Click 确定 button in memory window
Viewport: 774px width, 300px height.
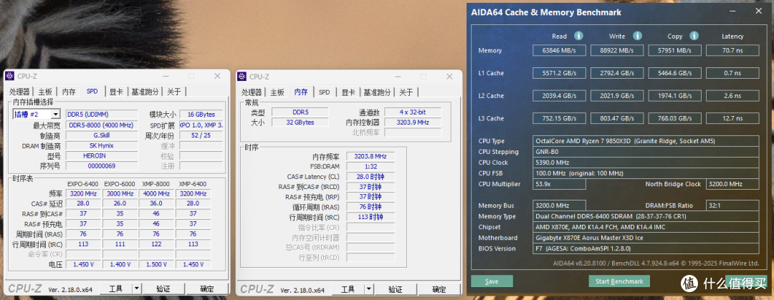click(439, 289)
